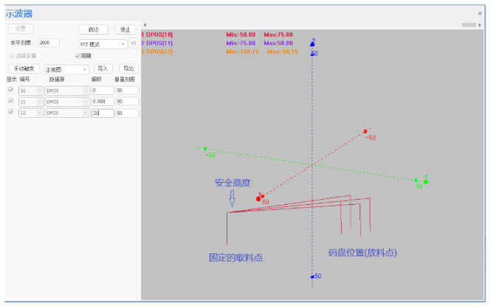This screenshot has height=308, width=491.
Task: Click the '3 DPOS[12]' channel legend
Action: tap(157, 52)
